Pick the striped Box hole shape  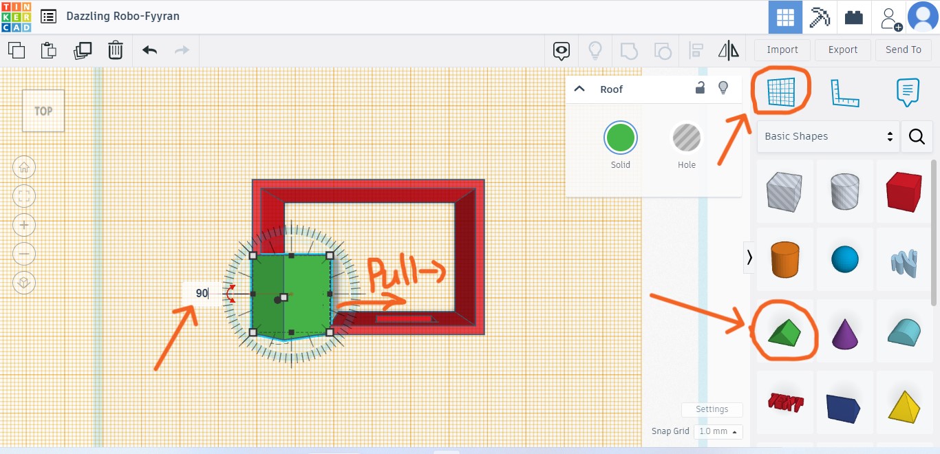pos(785,191)
